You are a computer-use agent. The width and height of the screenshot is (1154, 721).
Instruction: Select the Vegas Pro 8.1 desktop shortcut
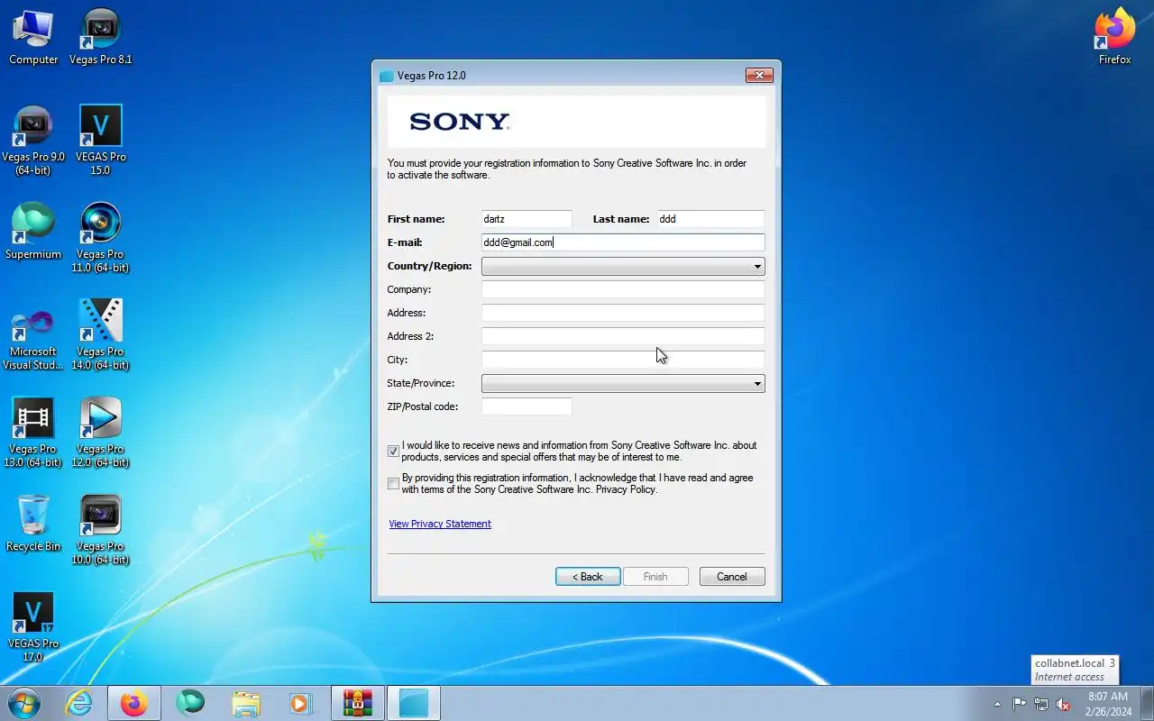pyautogui.click(x=100, y=38)
